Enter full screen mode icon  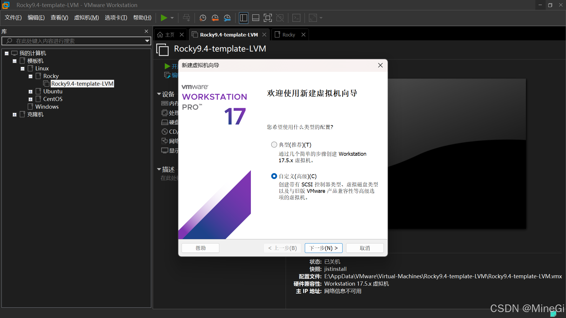[268, 18]
